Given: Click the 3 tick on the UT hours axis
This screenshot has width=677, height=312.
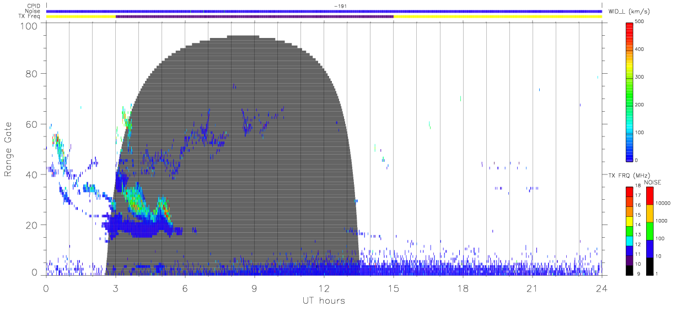Looking at the screenshot, I should point(116,288).
